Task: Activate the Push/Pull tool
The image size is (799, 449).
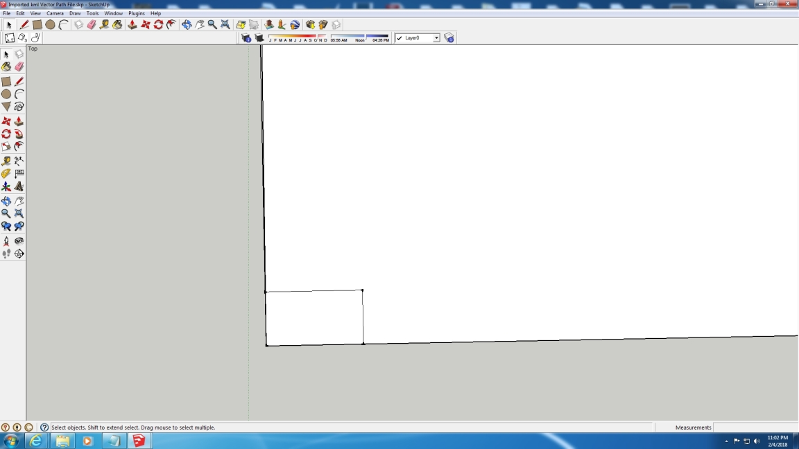Action: (x=131, y=24)
